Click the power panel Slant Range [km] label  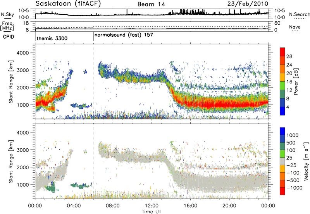tap(11, 82)
